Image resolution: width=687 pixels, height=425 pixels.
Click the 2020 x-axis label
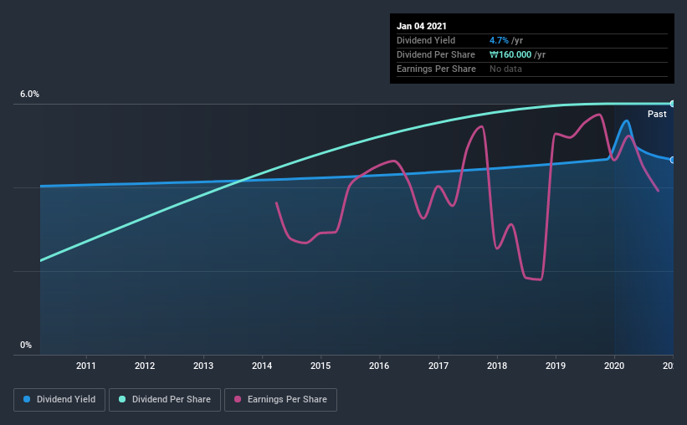tap(614, 366)
